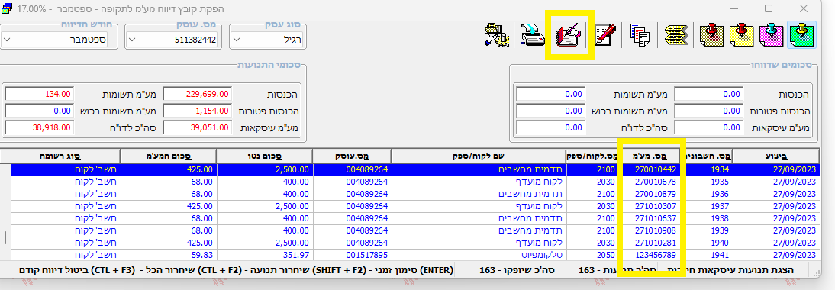
Task: Click VAT number 271010281 cell
Action: (653, 243)
